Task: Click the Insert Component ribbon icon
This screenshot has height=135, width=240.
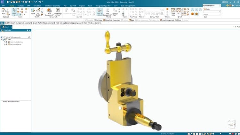Action: (x=49, y=11)
